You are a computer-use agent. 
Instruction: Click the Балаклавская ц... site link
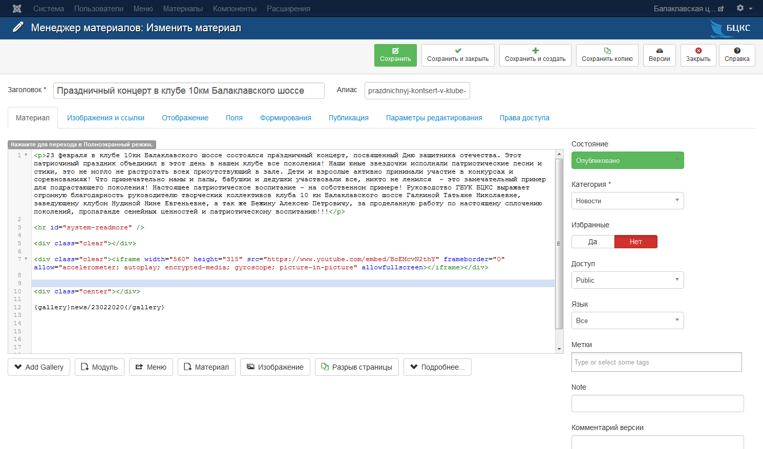pos(689,9)
